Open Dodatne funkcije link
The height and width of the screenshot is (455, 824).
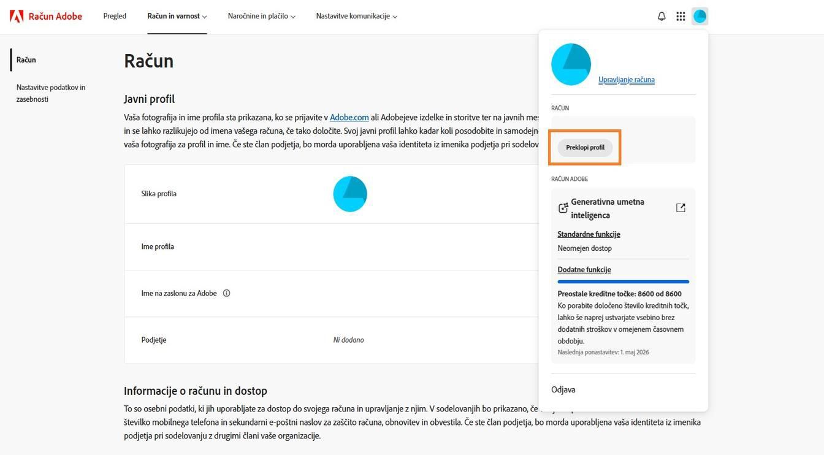pyautogui.click(x=584, y=270)
